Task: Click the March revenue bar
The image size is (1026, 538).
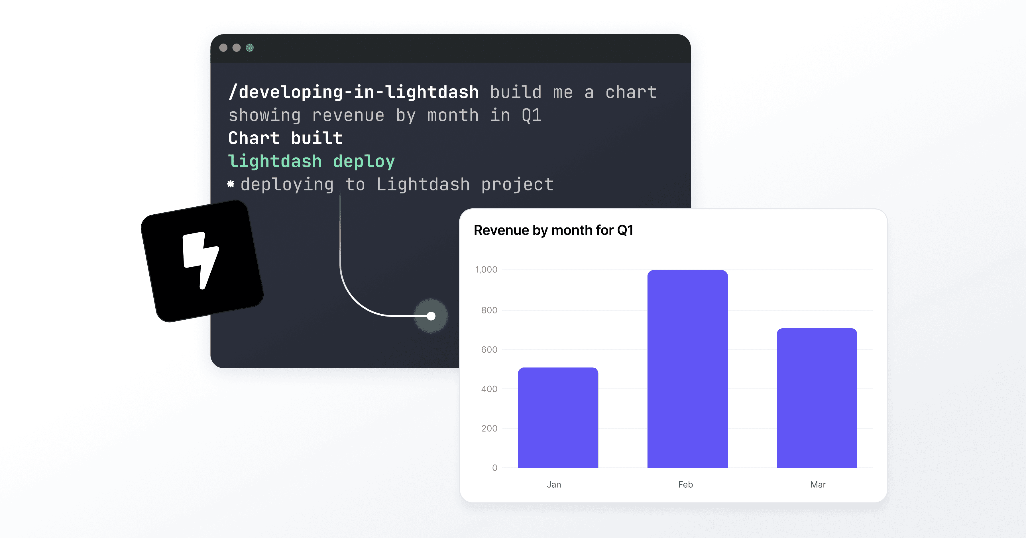Action: pos(817,398)
